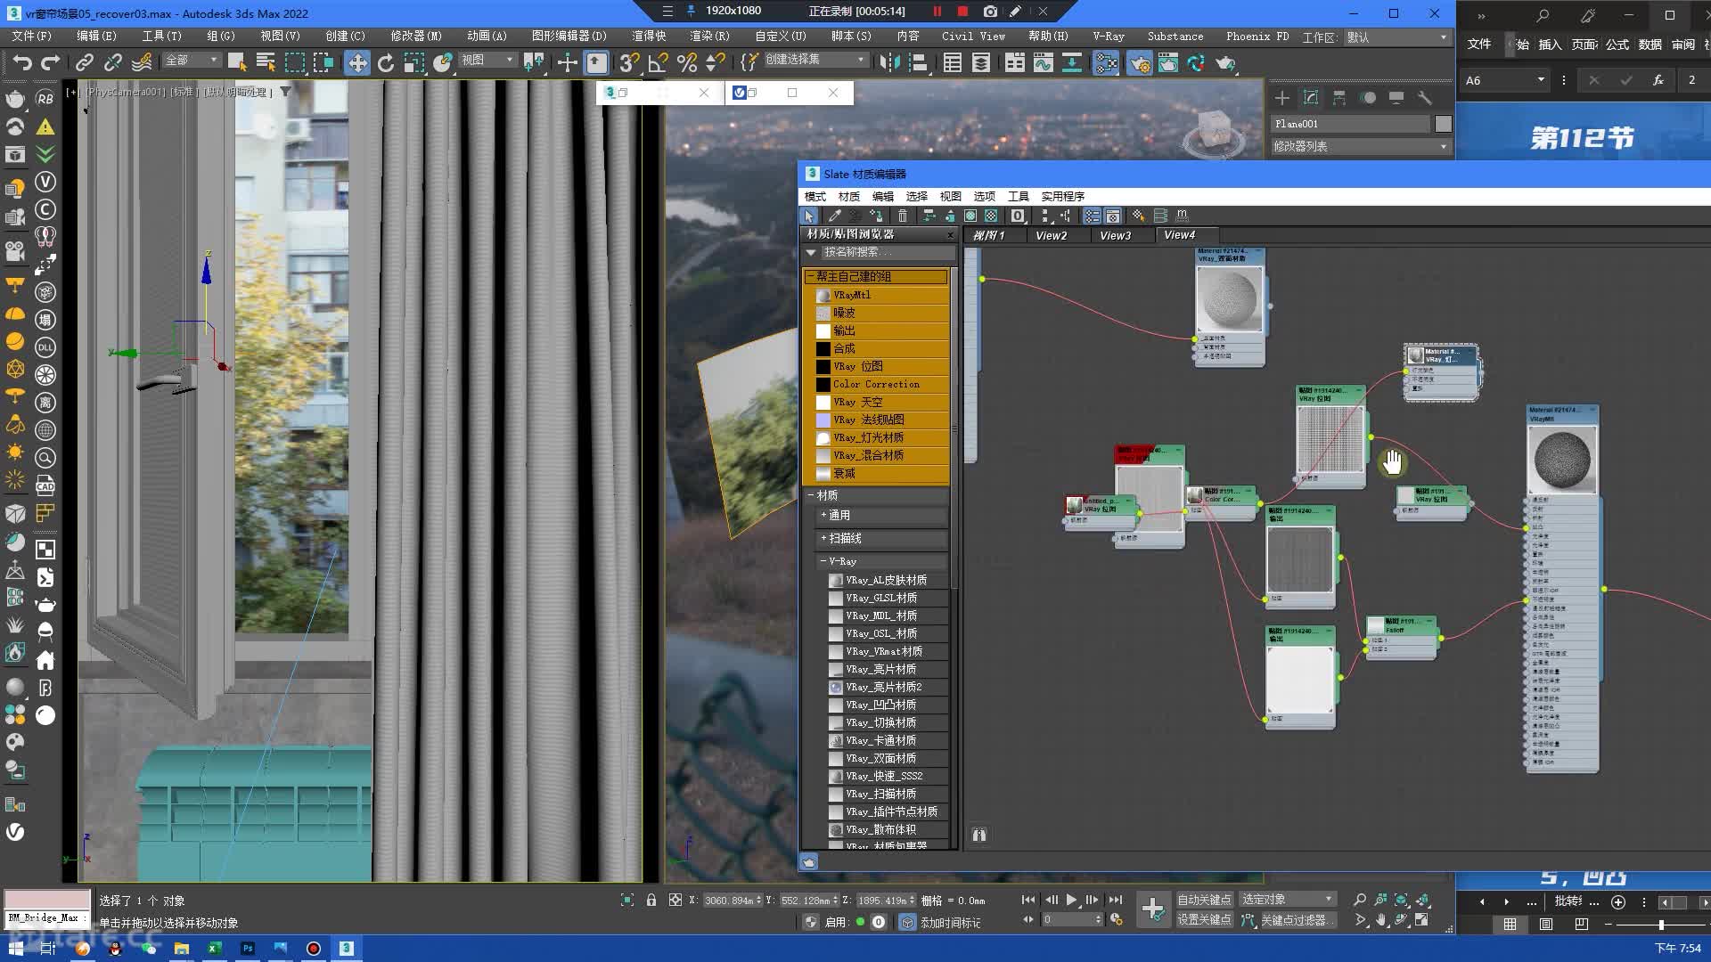
Task: Open the Select by Name tool
Action: 266,62
